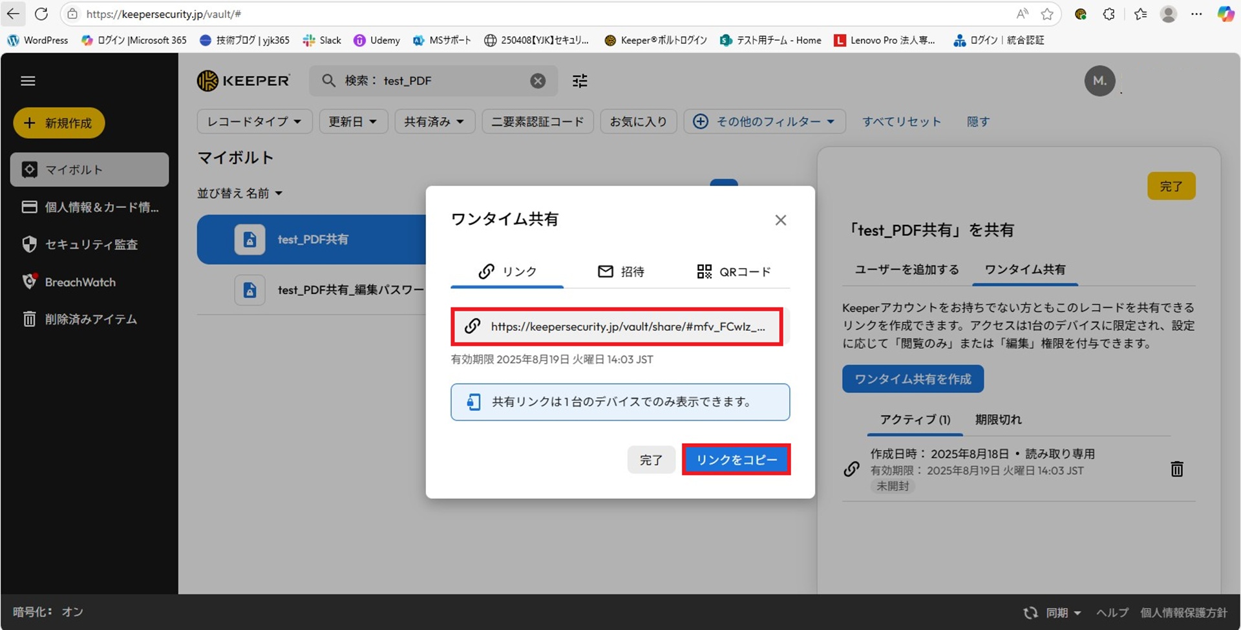This screenshot has height=630, width=1241.
Task: Toggle the 二要素認証コード filter
Action: [537, 121]
